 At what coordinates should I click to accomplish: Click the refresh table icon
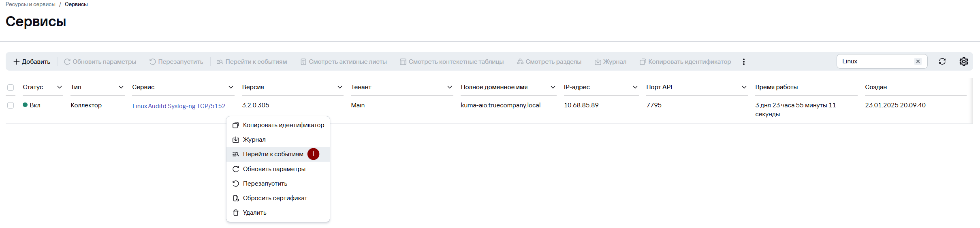coord(942,61)
